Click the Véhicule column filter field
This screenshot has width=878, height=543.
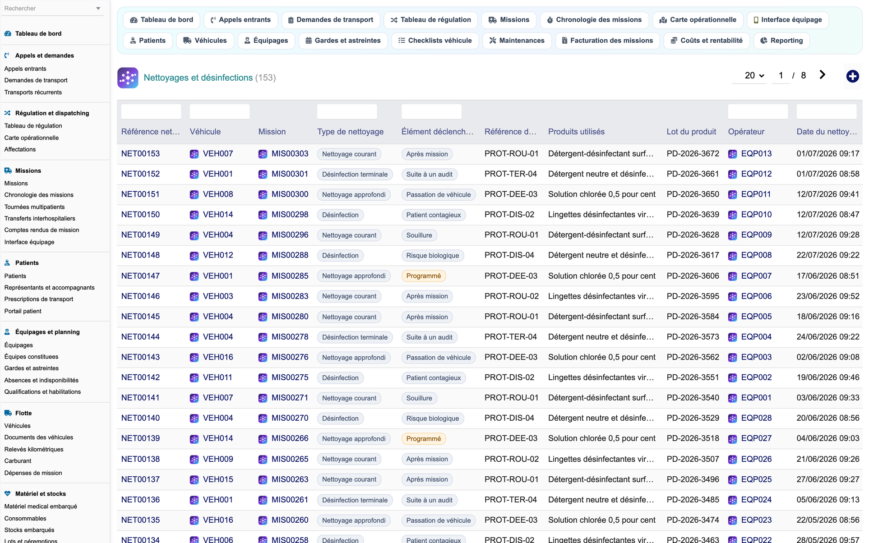pos(220,112)
